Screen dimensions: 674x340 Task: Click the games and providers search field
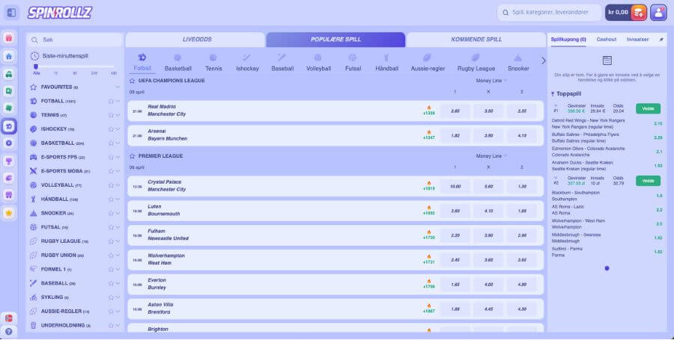coord(549,13)
